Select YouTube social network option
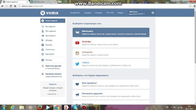This screenshot has width=196, height=110. (x=111, y=43)
